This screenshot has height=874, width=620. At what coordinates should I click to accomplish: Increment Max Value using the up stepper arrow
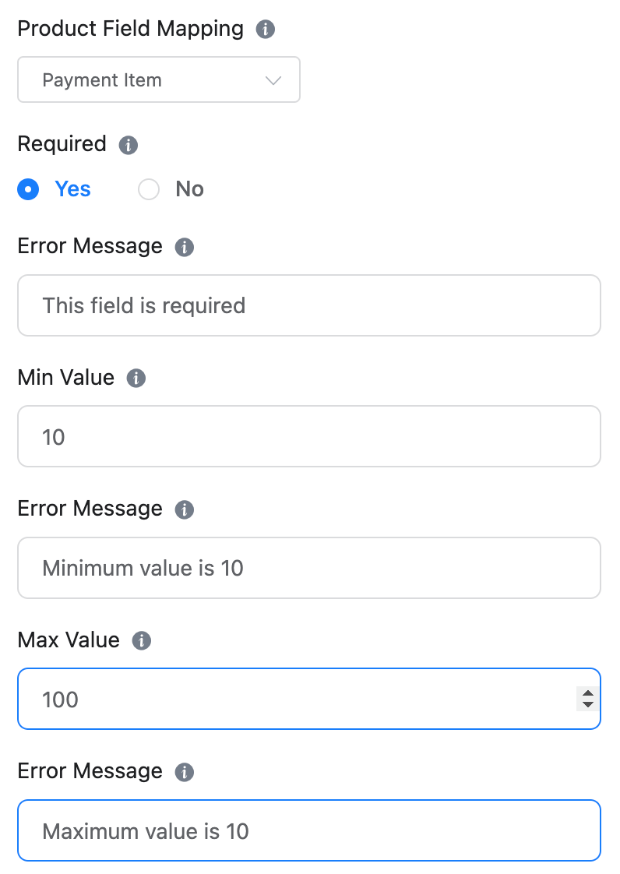click(x=588, y=693)
